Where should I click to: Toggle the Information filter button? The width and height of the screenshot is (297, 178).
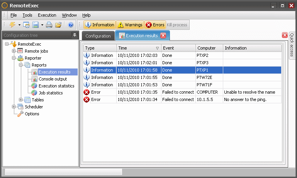(x=100, y=25)
